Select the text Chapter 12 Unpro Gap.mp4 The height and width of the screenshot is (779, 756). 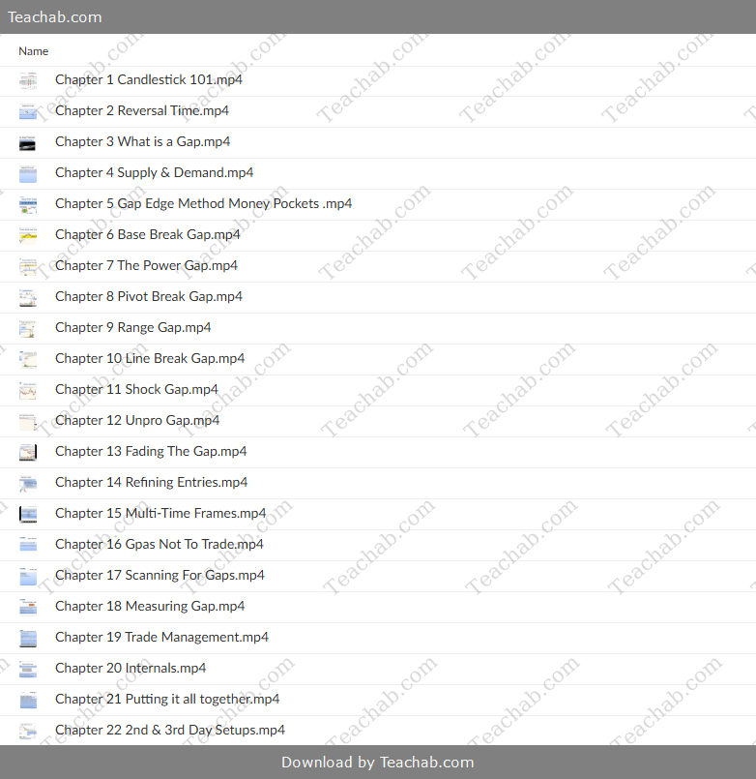point(137,420)
